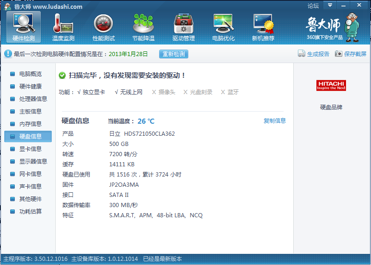Open the 新机推荐 new PC recommendations
This screenshot has width=371, height=265.
pos(263,27)
